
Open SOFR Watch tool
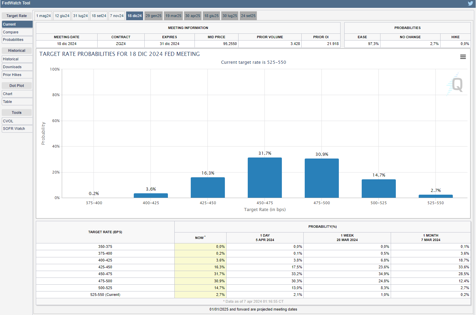[x=17, y=129]
